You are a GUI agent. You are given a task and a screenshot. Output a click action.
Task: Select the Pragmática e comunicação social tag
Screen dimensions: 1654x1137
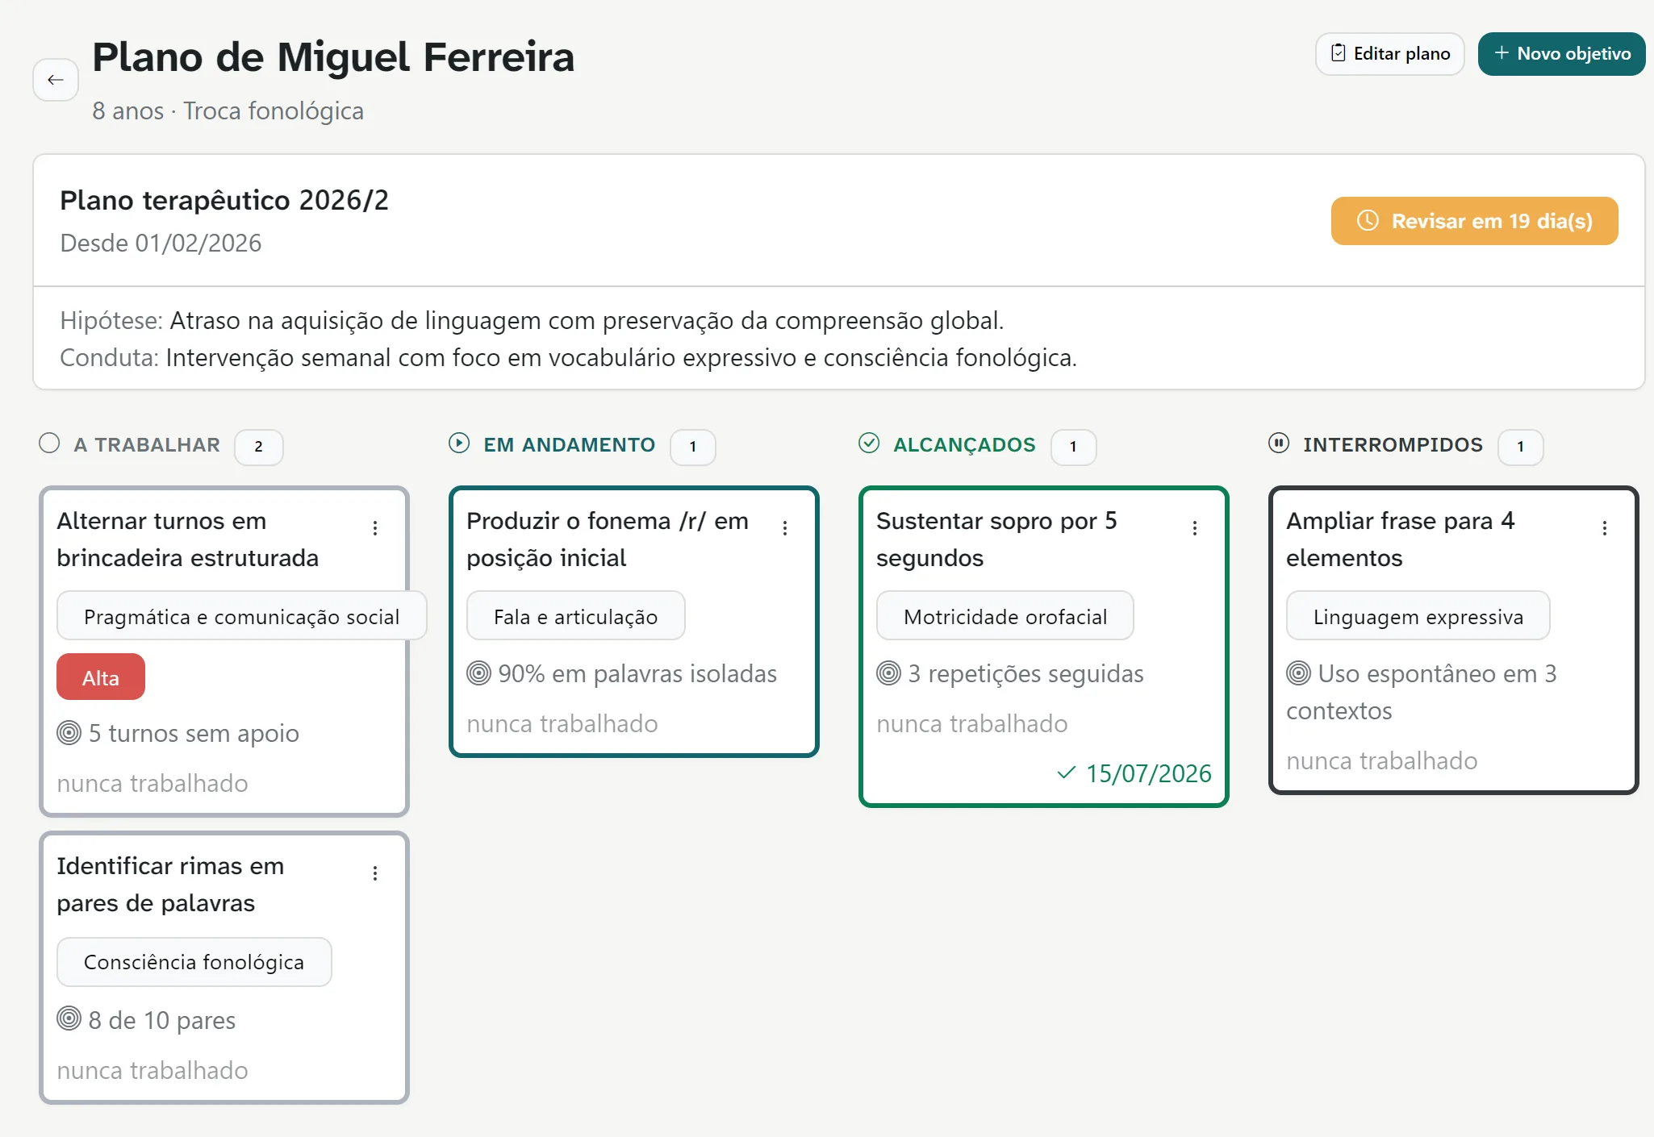click(241, 616)
